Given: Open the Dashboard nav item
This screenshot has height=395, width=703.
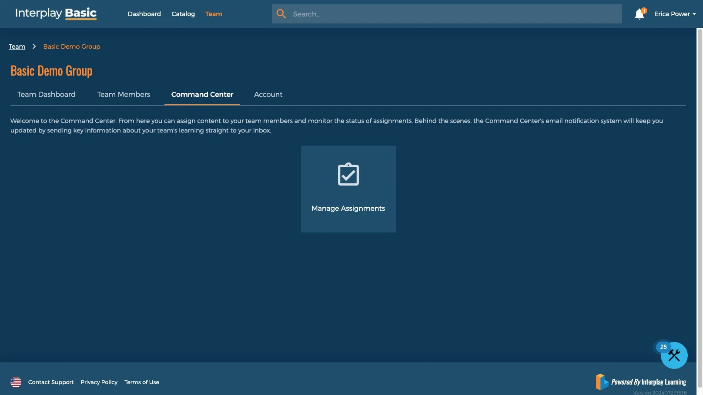Looking at the screenshot, I should (144, 14).
